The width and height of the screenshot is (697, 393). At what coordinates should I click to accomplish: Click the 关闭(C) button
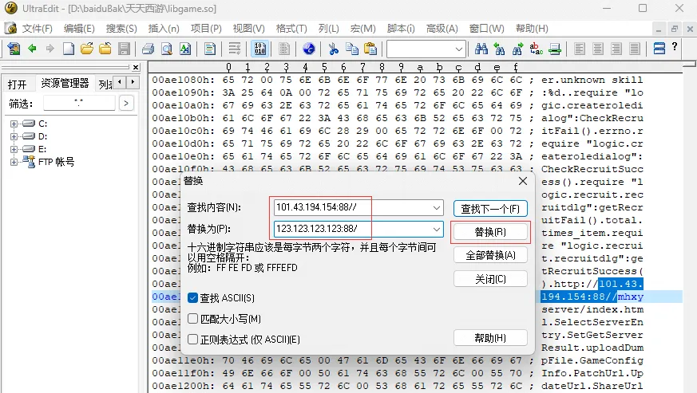pos(490,279)
